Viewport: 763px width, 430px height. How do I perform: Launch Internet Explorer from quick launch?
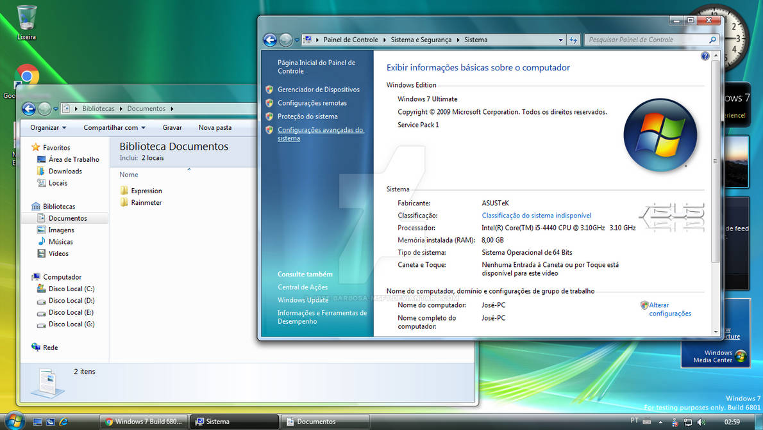point(63,422)
